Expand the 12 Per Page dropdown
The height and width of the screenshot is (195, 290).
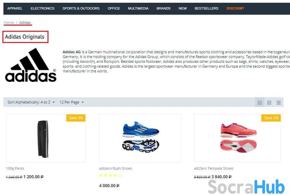(x=72, y=102)
